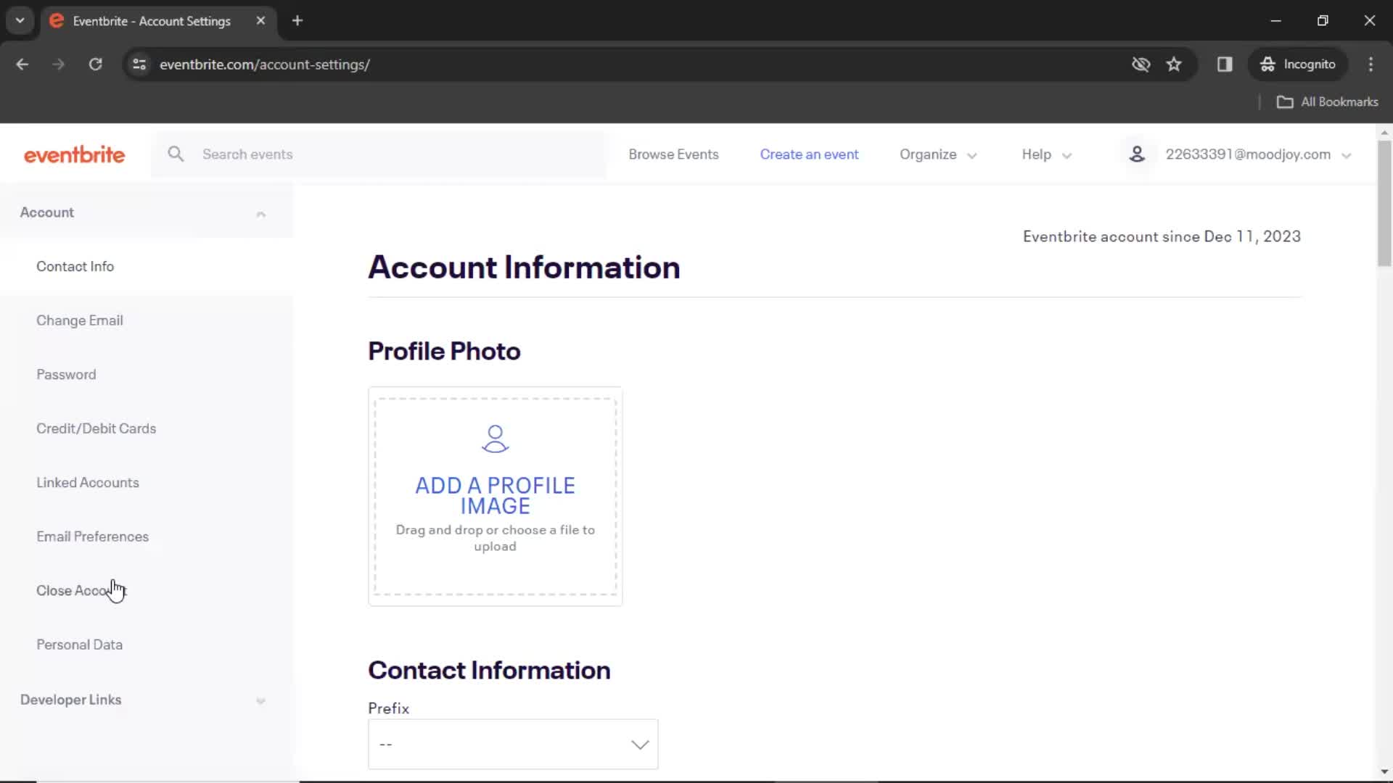Open the account email dropdown menu
1393x783 pixels.
click(x=1258, y=154)
